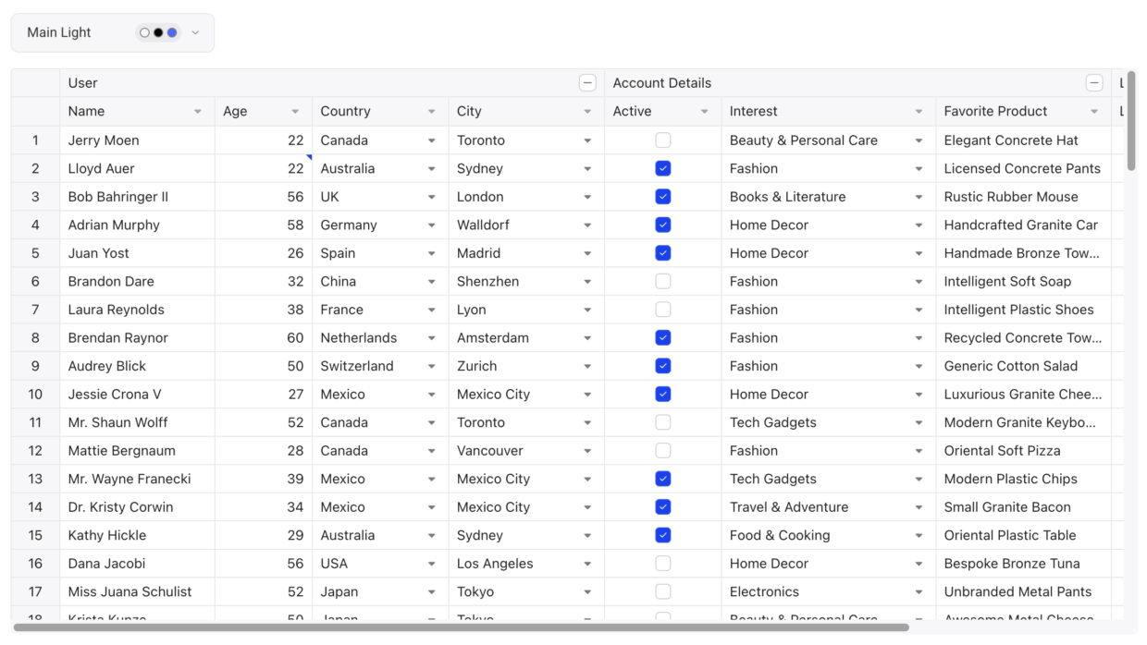Select the Favorite Product column header
This screenshot has width=1147, height=645.
[x=1024, y=112]
